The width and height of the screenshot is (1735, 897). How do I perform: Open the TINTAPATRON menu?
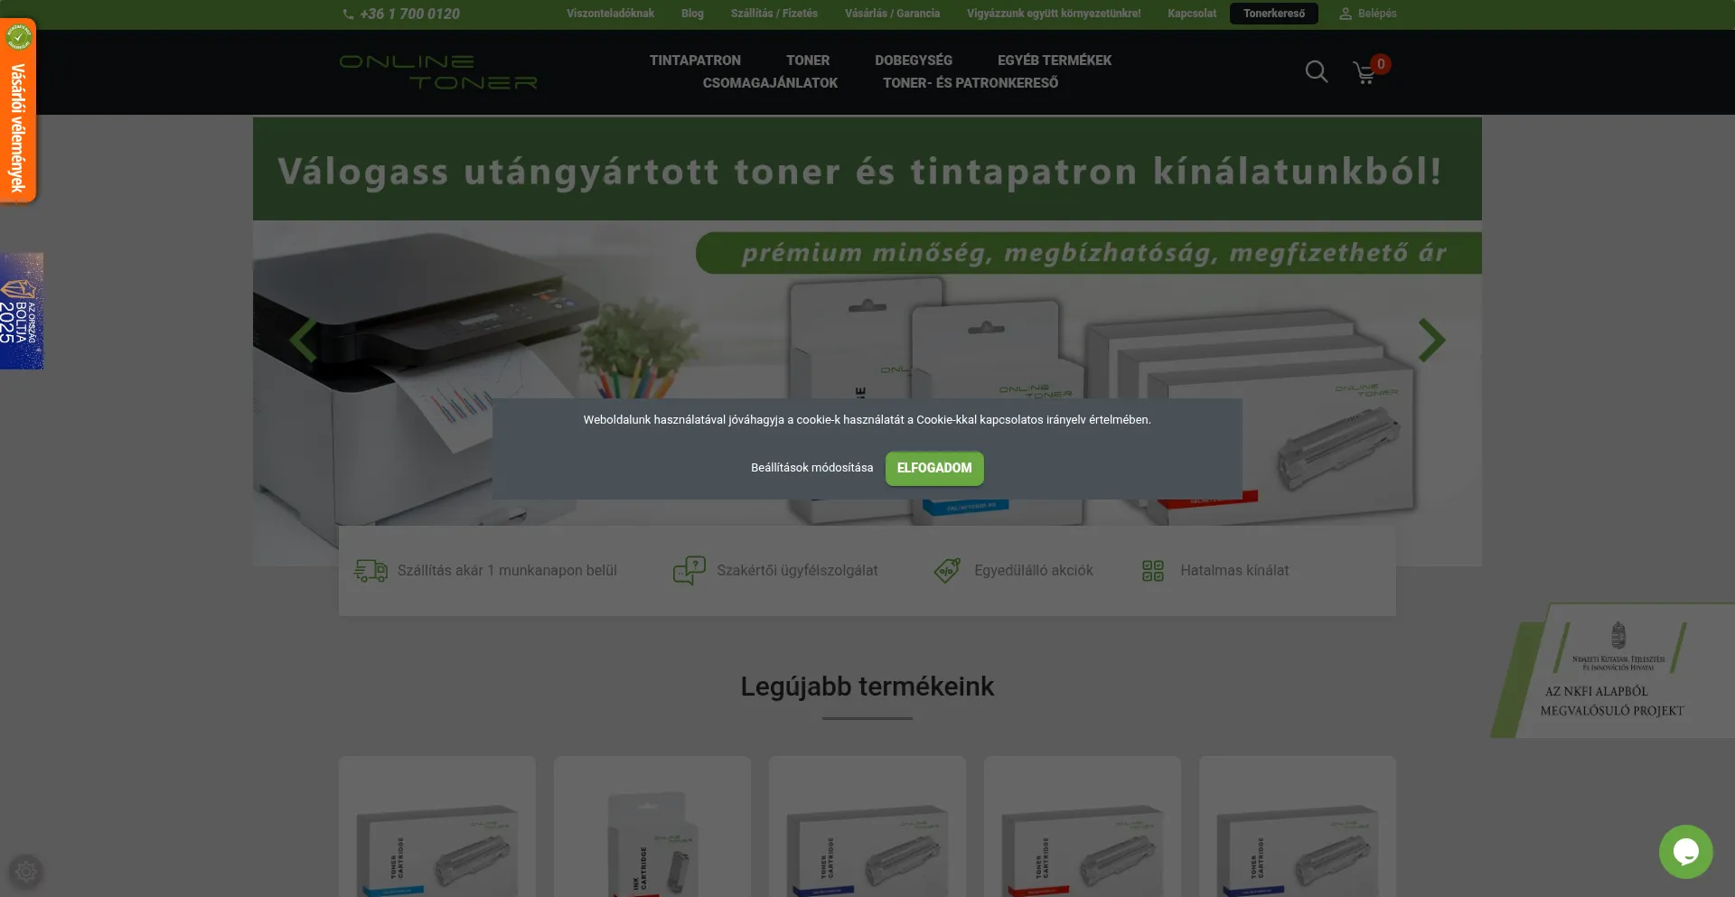695,61
